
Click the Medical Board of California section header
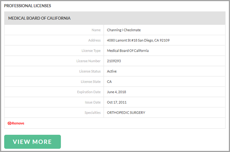coord(39,18)
